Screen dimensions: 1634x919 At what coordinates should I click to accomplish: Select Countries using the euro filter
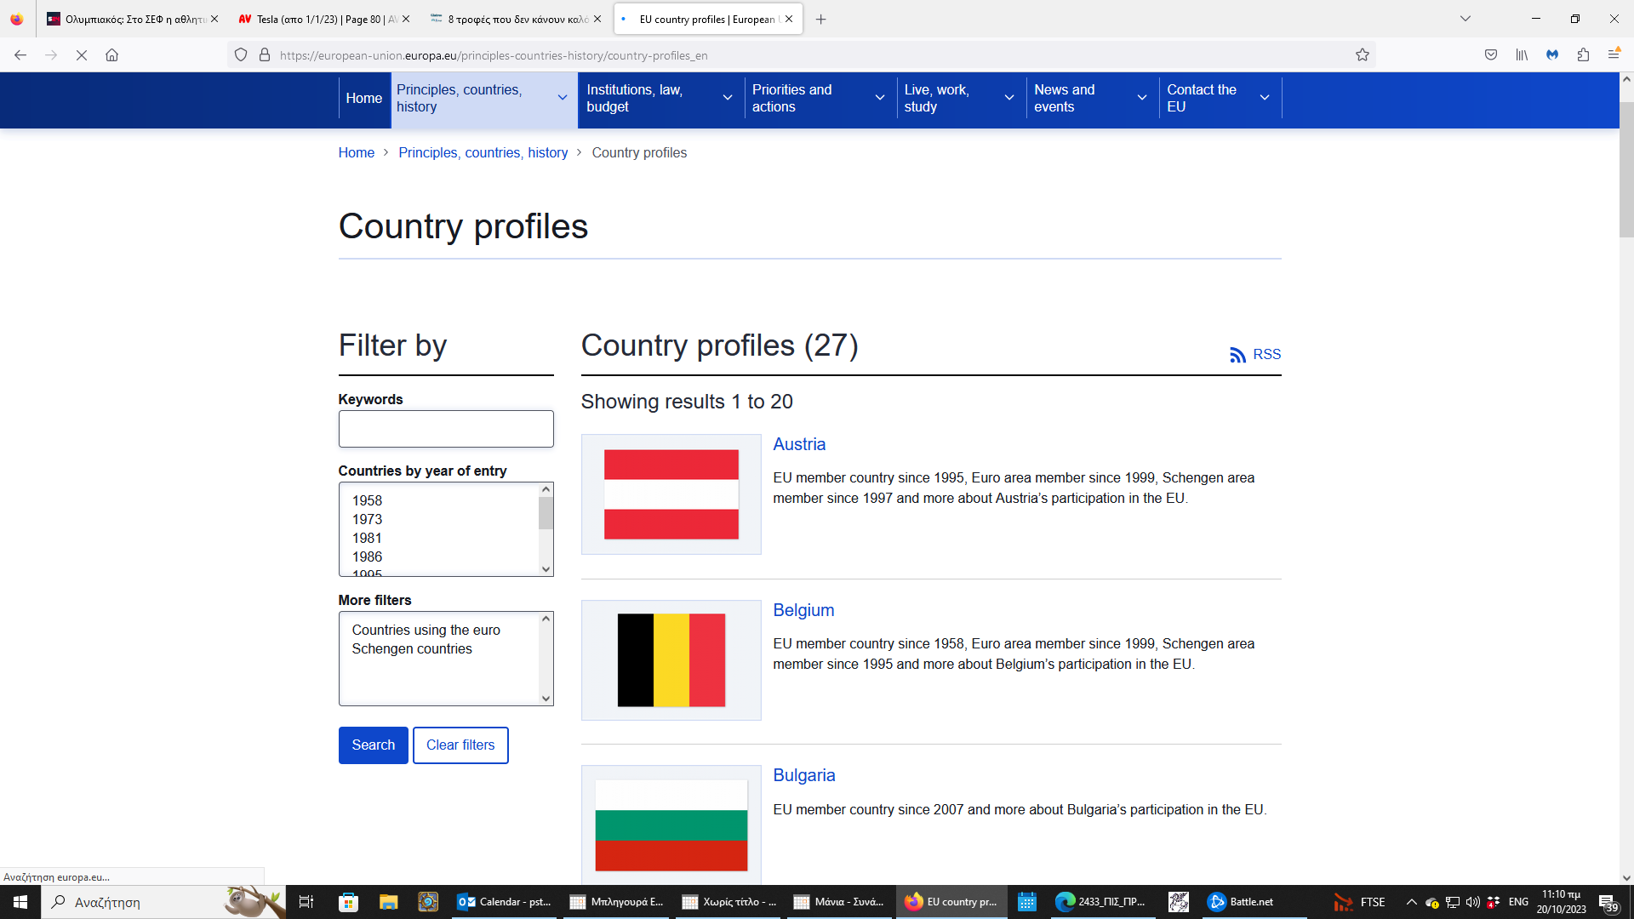pyautogui.click(x=426, y=630)
